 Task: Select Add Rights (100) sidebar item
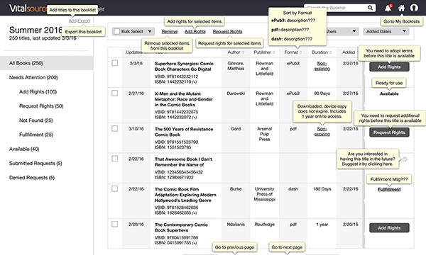(x=38, y=92)
